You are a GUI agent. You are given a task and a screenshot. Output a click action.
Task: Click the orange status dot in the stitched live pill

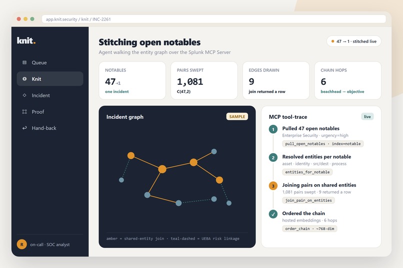click(333, 41)
